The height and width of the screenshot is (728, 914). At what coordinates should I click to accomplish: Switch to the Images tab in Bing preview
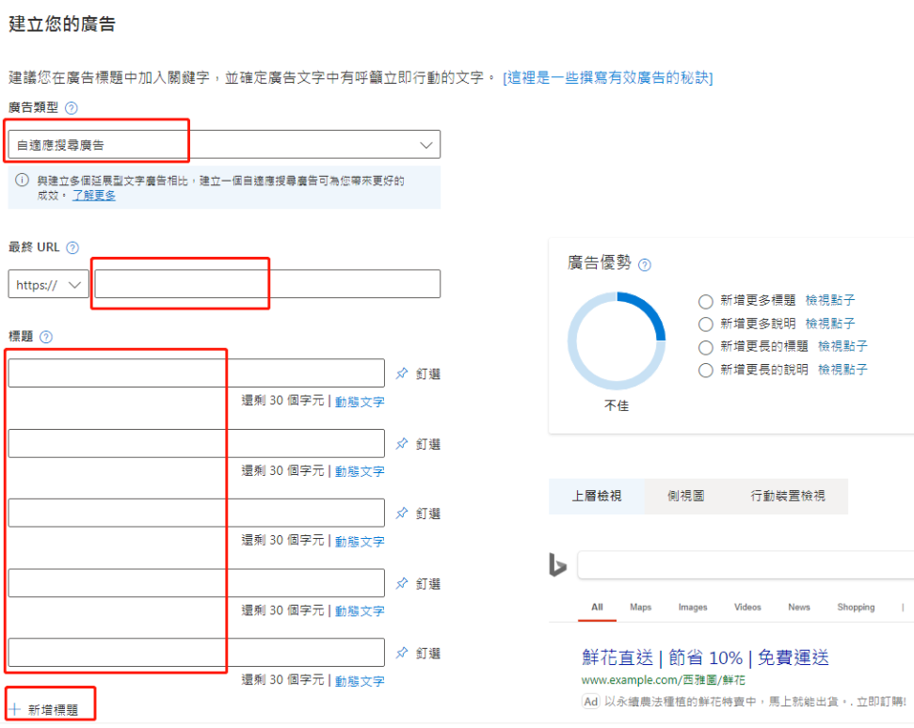click(693, 608)
